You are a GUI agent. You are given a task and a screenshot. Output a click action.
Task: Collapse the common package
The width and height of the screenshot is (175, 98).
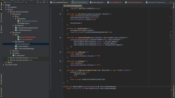pos(11,14)
